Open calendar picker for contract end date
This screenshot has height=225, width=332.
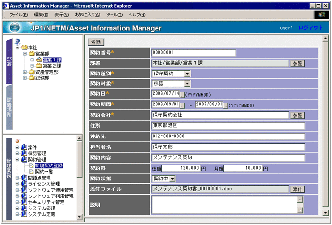tap(225, 105)
